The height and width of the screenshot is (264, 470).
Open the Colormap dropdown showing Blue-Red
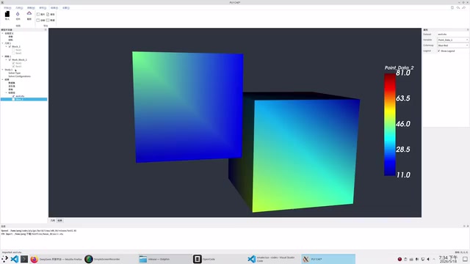pyautogui.click(x=452, y=45)
